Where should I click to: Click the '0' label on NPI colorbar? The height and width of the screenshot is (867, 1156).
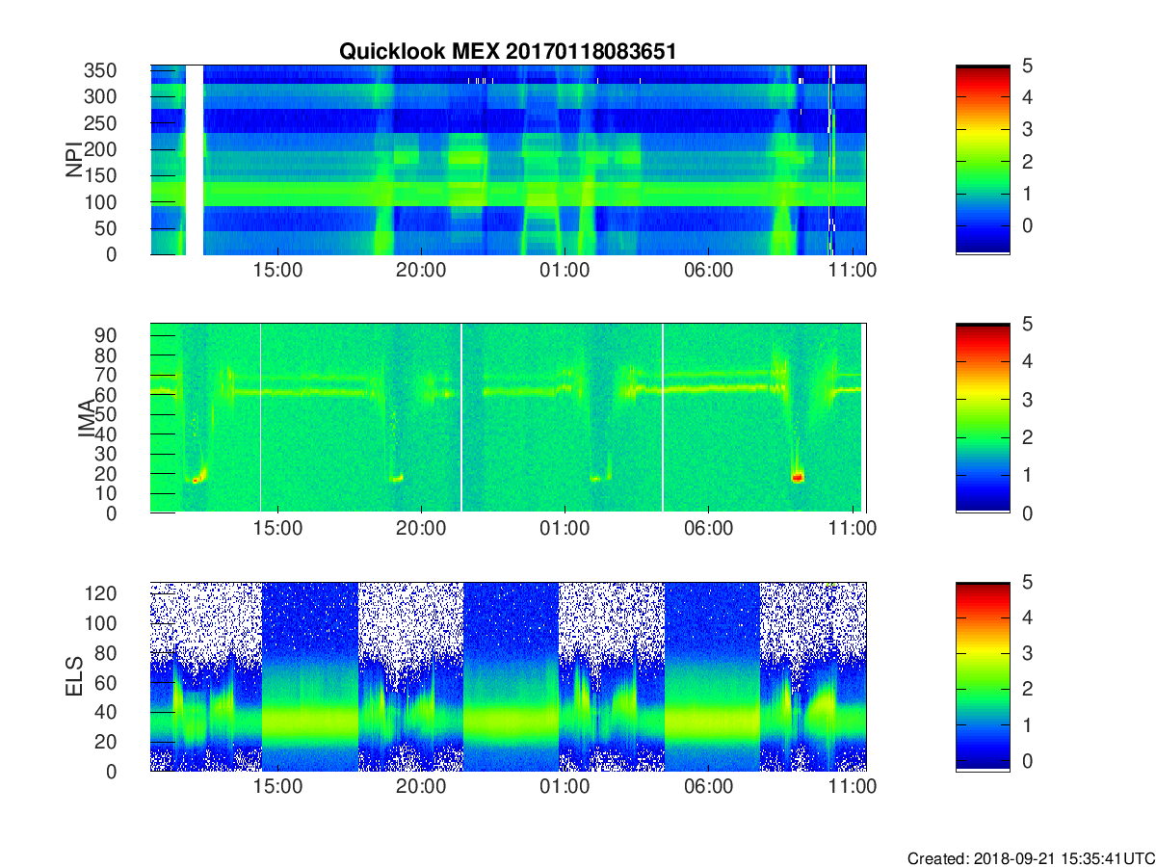[1028, 224]
